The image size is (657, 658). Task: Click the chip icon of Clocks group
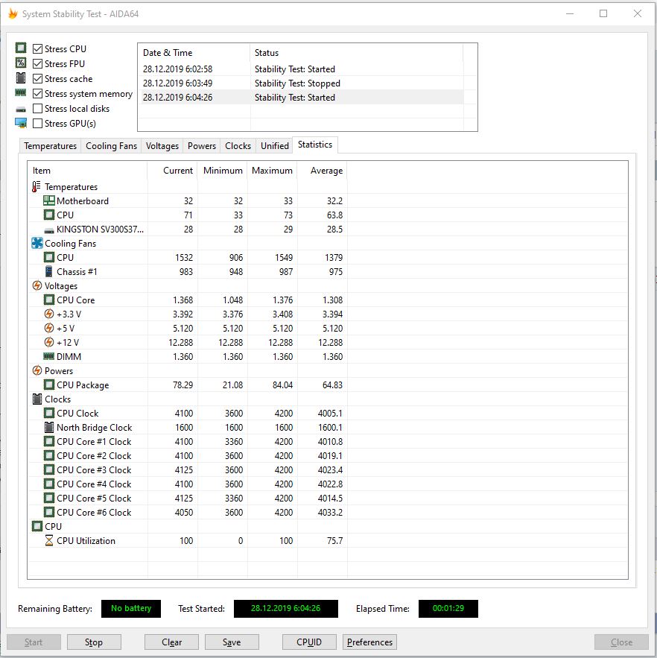pyautogui.click(x=37, y=399)
